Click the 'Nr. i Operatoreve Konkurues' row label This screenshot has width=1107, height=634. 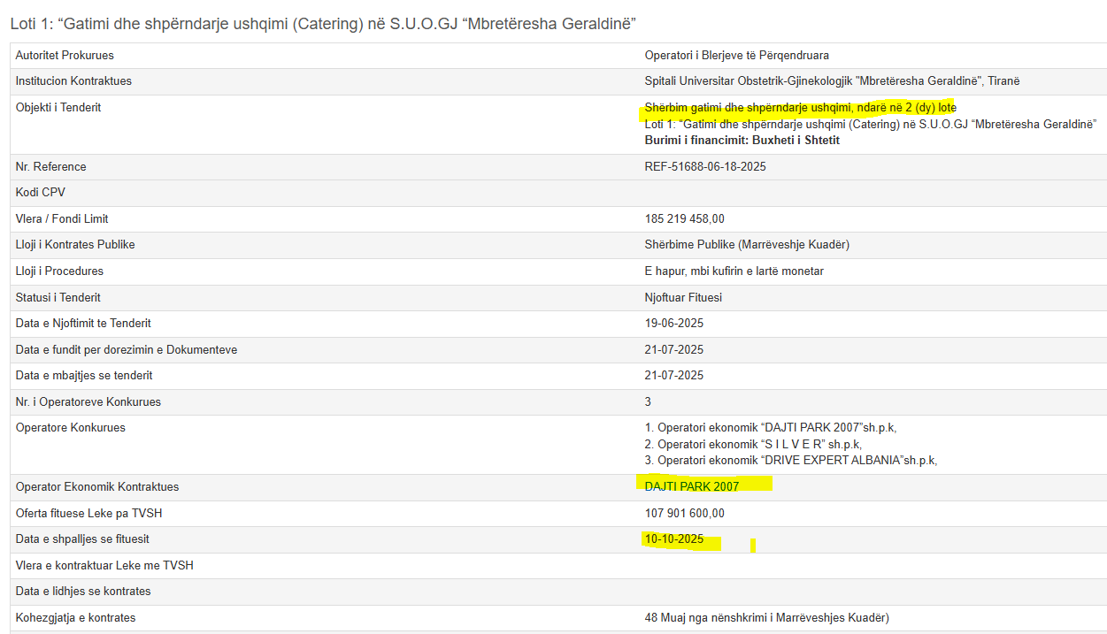coord(88,402)
